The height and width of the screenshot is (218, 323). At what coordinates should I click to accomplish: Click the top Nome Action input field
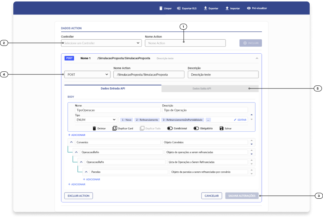point(185,43)
